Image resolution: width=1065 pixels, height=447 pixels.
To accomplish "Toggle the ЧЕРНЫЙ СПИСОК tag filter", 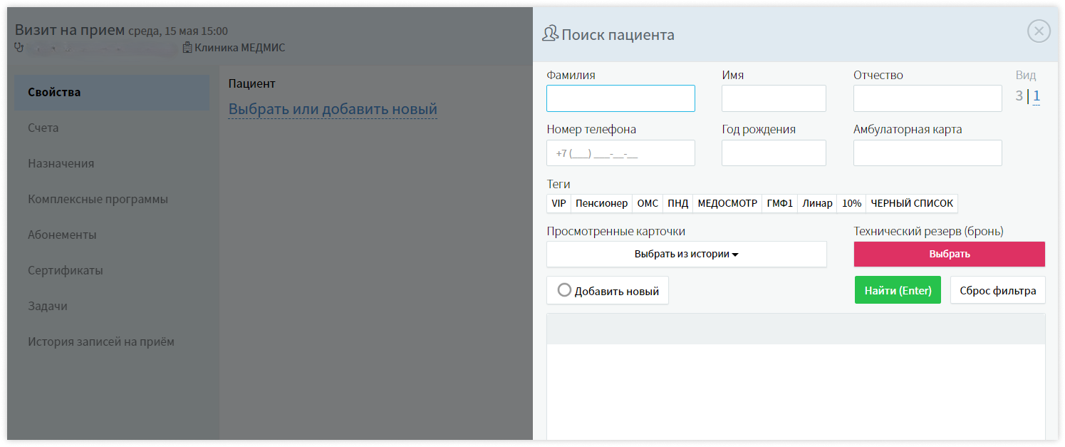I will point(912,203).
